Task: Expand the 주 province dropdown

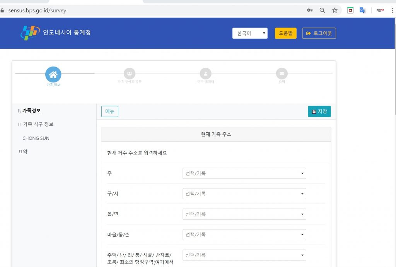Action: point(244,173)
